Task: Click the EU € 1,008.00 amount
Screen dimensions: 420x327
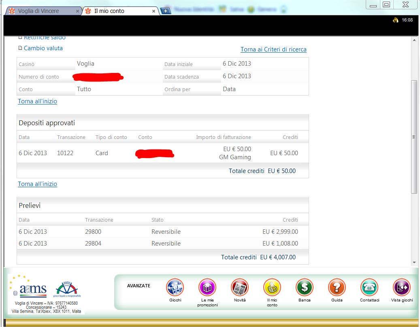Action: pyautogui.click(x=280, y=244)
